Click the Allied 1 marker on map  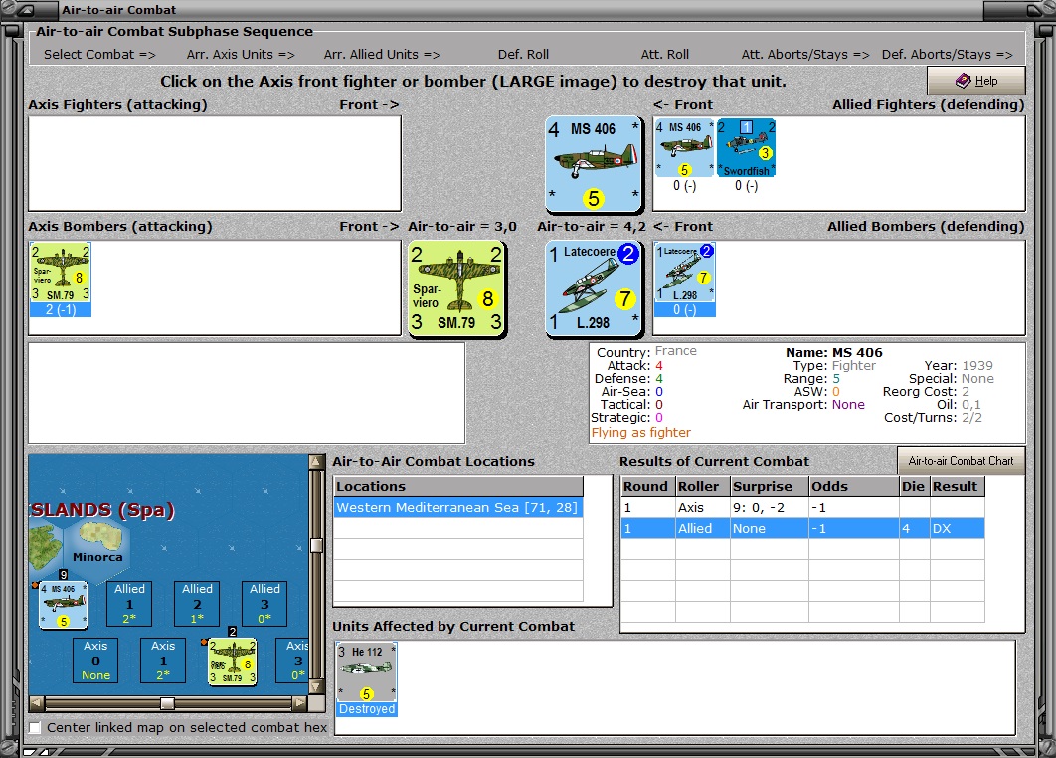[x=129, y=604]
